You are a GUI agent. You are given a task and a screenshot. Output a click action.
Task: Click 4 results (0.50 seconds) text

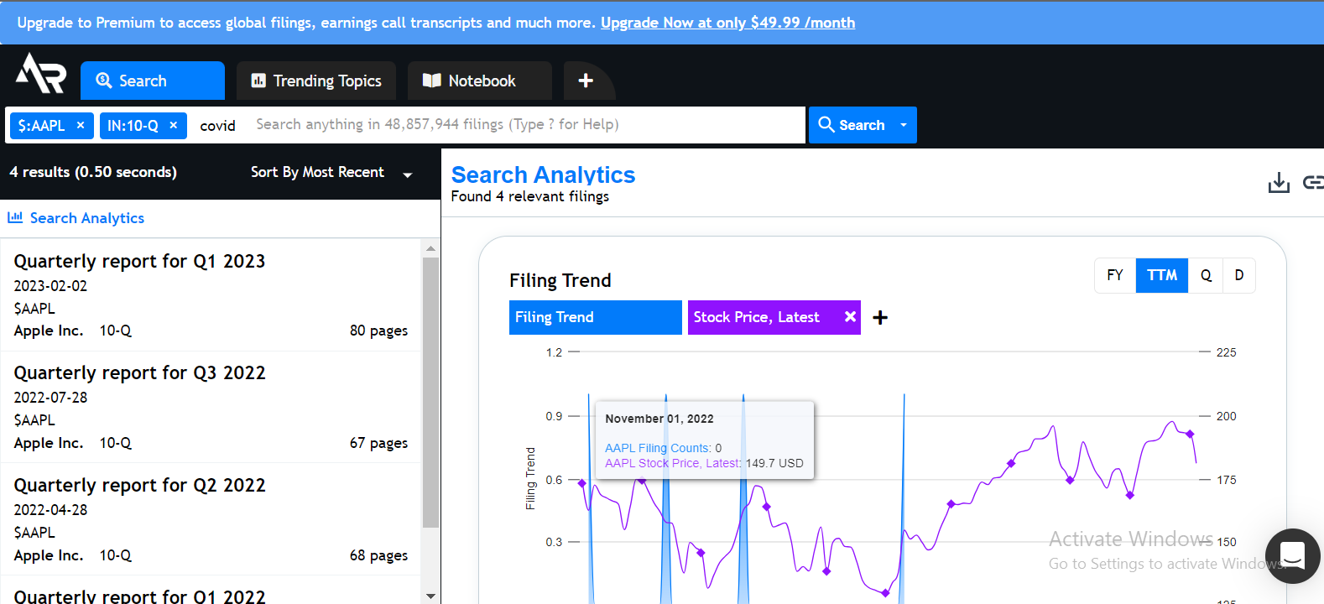(x=93, y=172)
